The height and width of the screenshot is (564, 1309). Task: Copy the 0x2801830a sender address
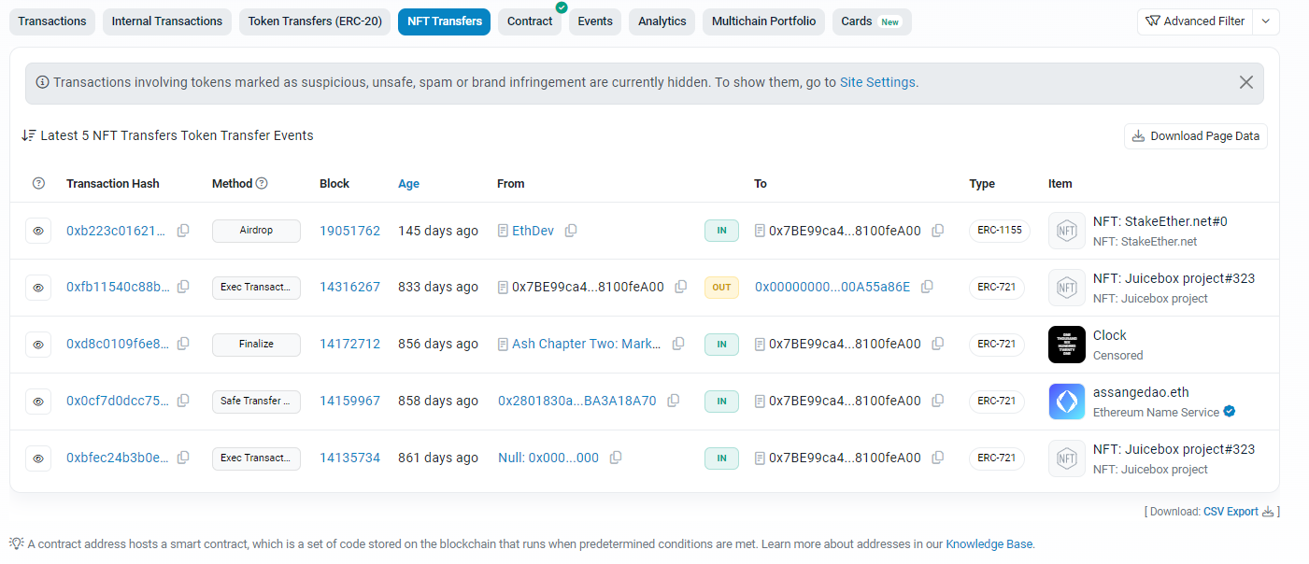click(674, 402)
